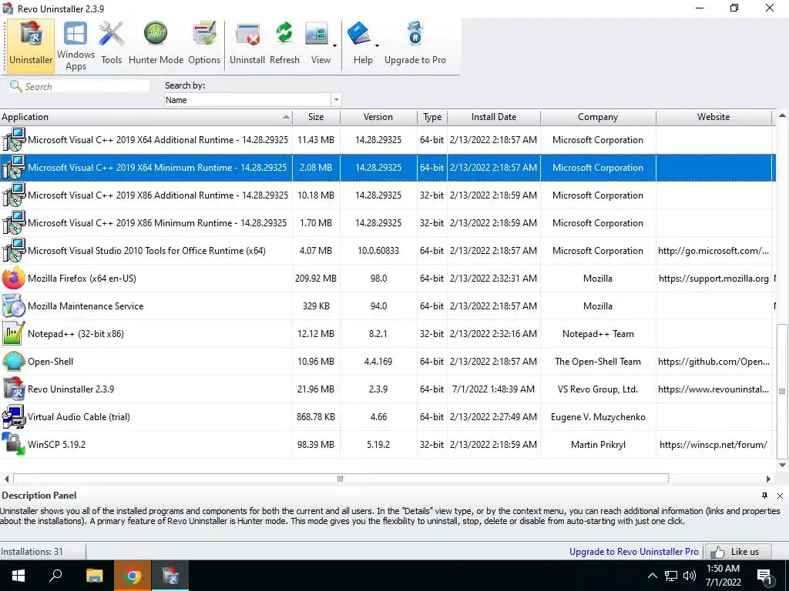Select the Open-Shell icon
Viewport: 789px width, 591px height.
[x=14, y=361]
